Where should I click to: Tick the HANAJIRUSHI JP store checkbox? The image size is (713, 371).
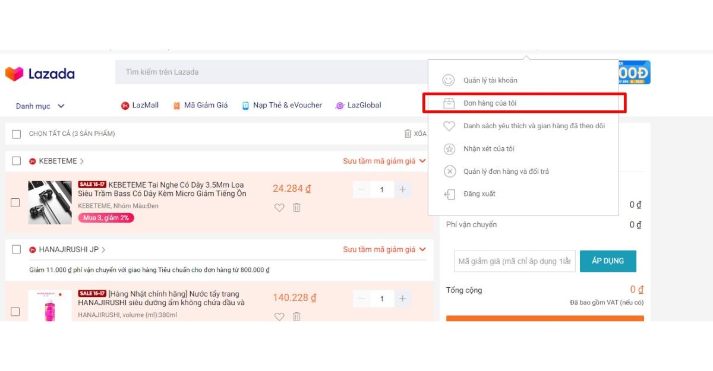16,249
